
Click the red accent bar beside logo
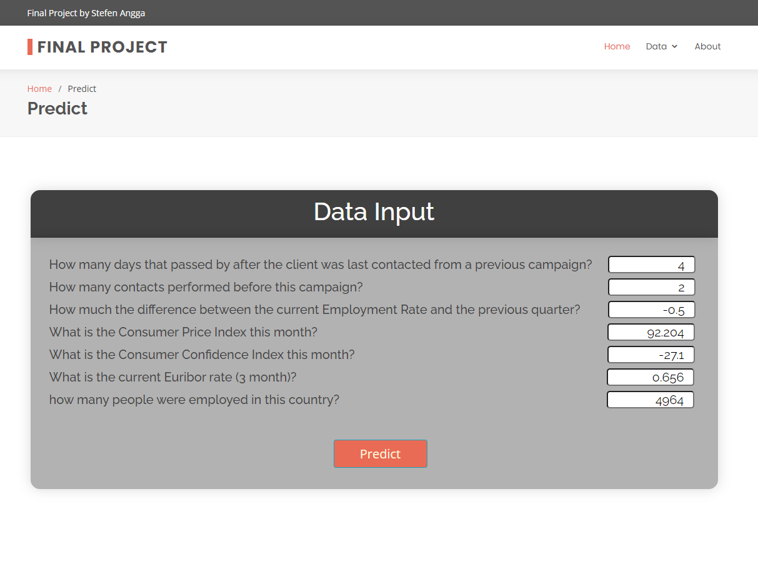click(29, 46)
